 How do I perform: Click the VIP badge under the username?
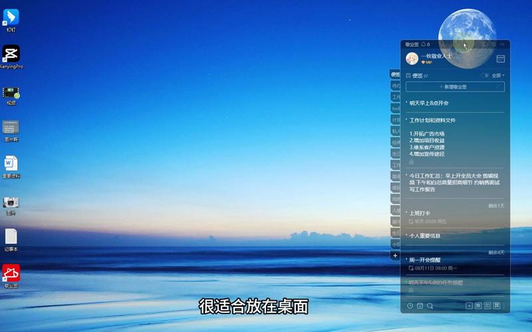(x=426, y=62)
